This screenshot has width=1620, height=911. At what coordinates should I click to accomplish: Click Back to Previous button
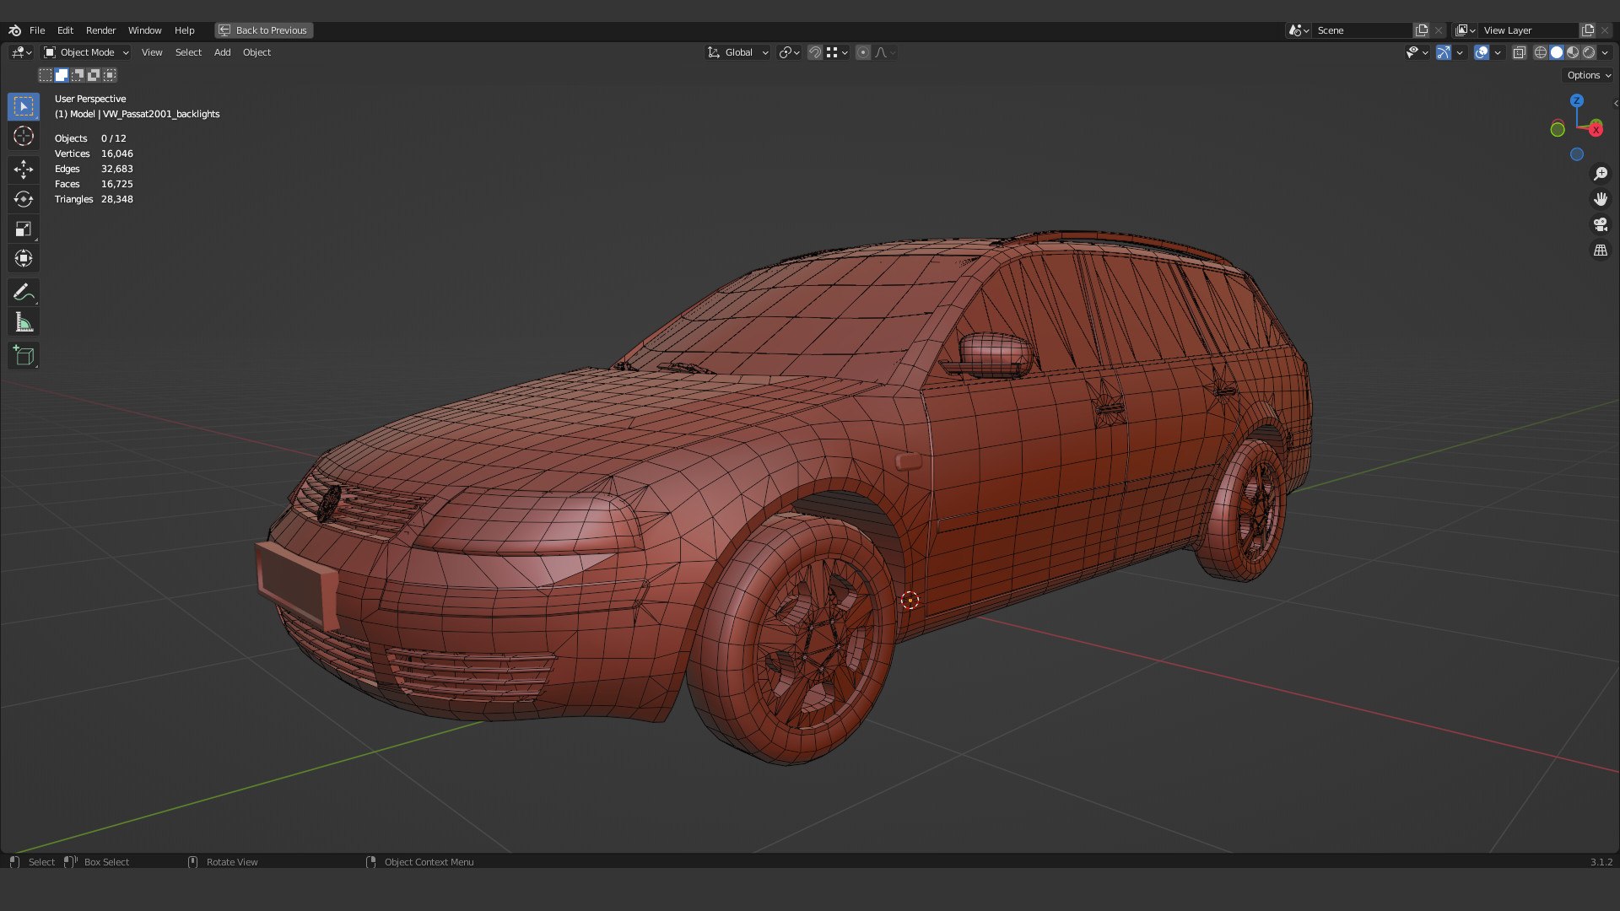pos(263,30)
